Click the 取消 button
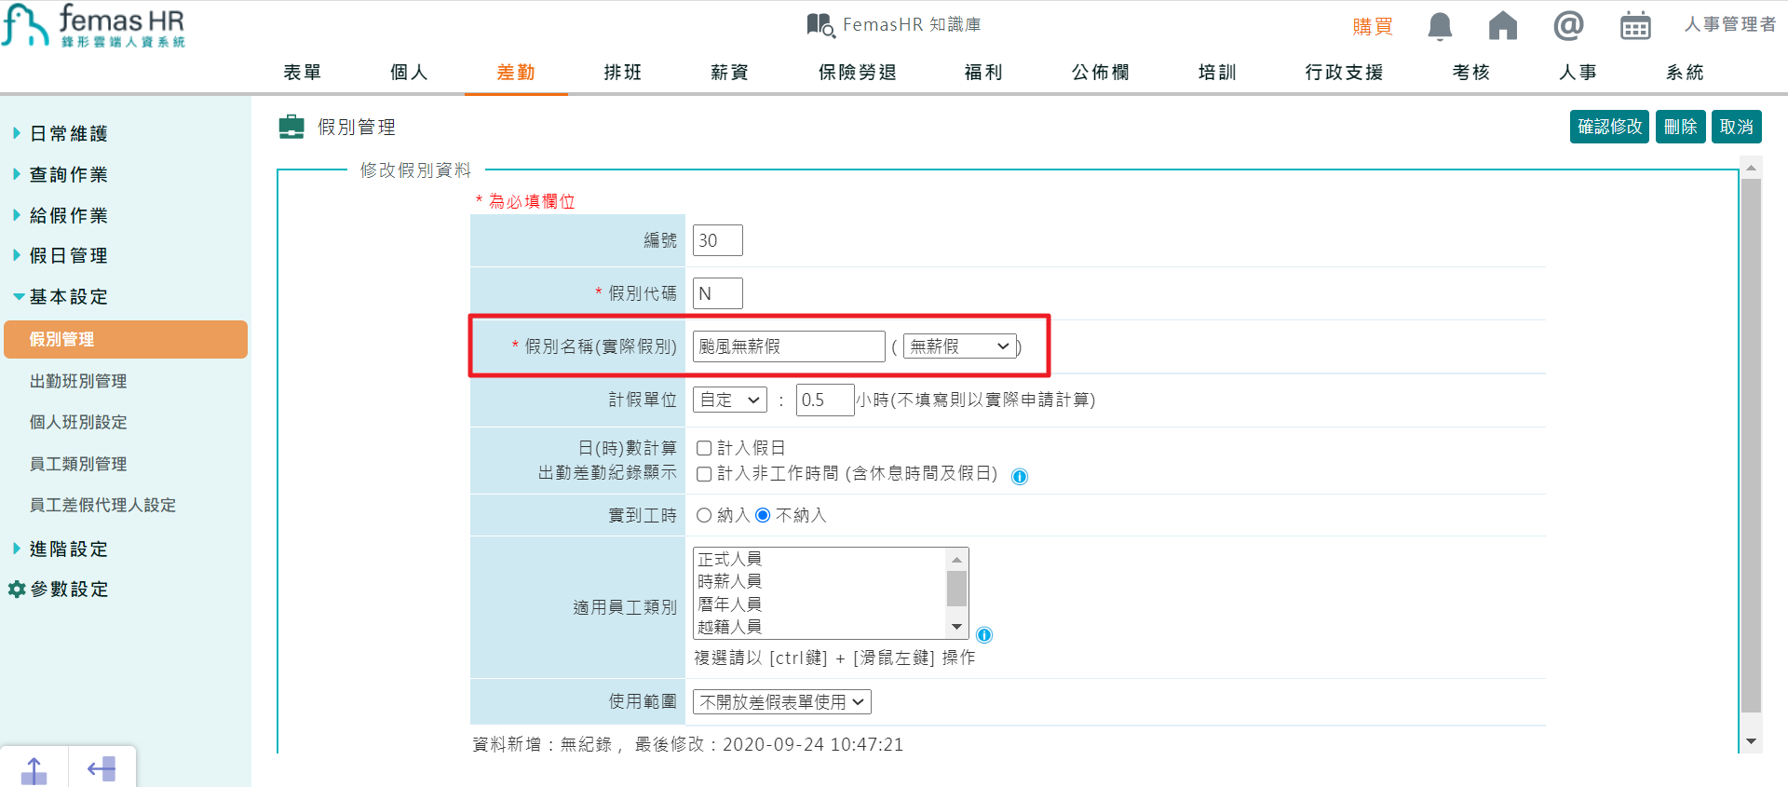The width and height of the screenshot is (1788, 787). [x=1737, y=127]
